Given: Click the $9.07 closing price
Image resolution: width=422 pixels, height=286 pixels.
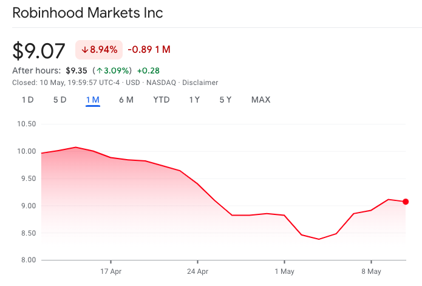Looking at the screenshot, I should (x=39, y=50).
